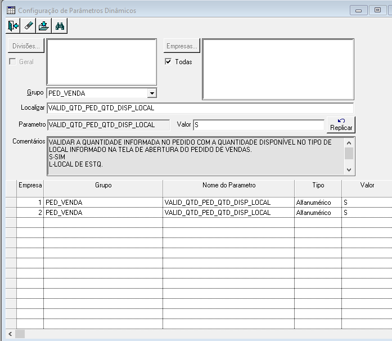
Task: Open the Grupo dropdown arrow
Action: tap(152, 93)
